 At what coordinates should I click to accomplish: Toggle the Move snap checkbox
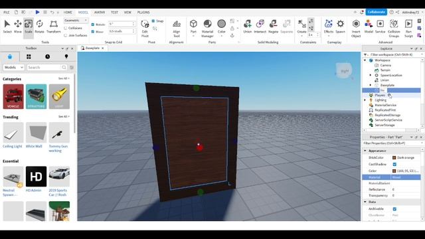(93, 31)
